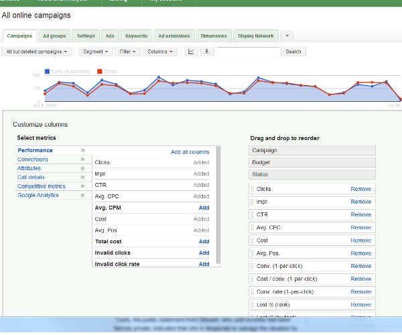Remove the Cost column
Image resolution: width=402 pixels, height=335 pixels.
360,241
